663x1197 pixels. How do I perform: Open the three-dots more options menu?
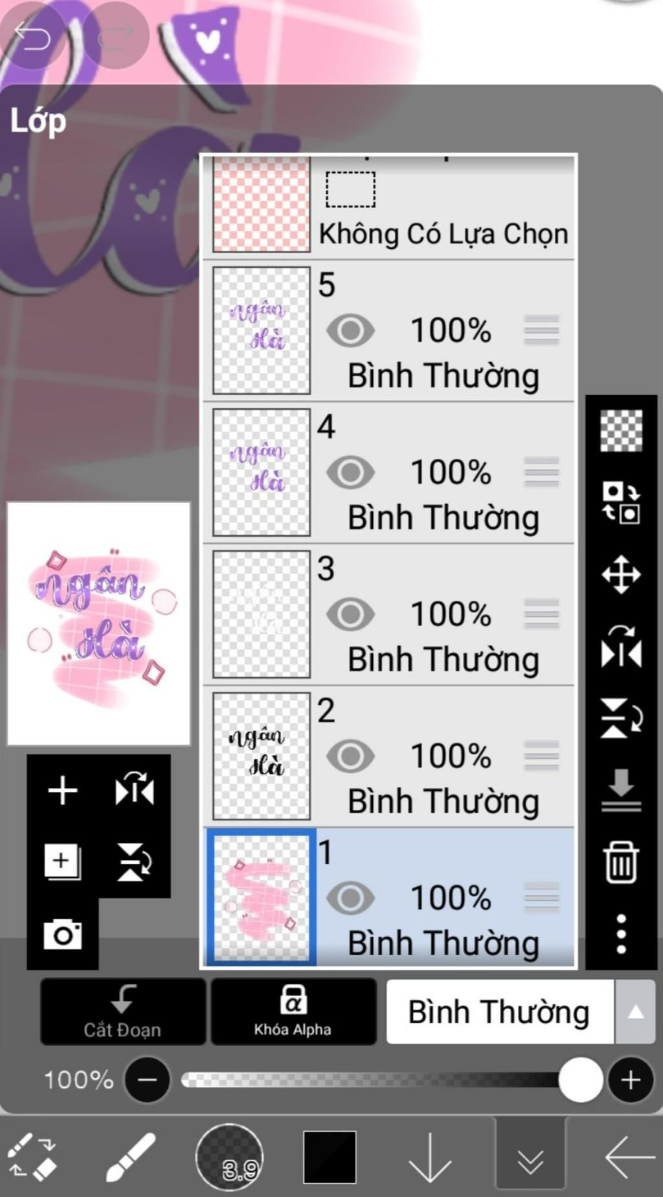coord(621,934)
